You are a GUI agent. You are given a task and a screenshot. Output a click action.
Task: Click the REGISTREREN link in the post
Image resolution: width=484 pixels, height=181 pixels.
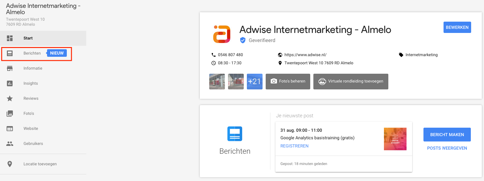[x=294, y=146]
